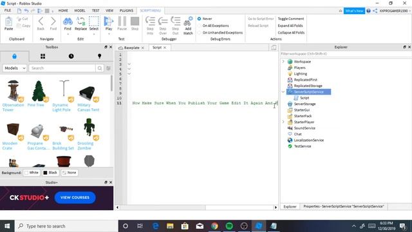Click the Replace icon
The image size is (412, 232).
tap(80, 21)
